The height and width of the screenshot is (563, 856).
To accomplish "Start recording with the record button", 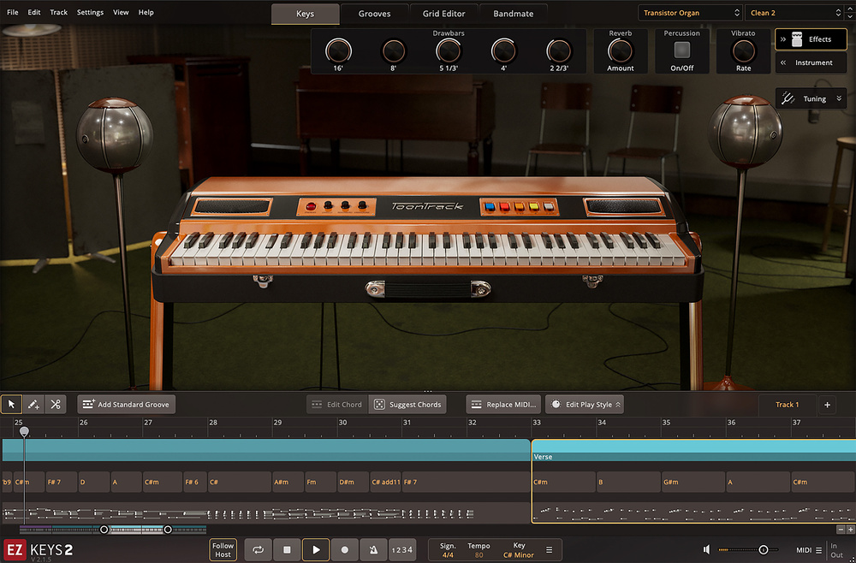I will pyautogui.click(x=344, y=549).
